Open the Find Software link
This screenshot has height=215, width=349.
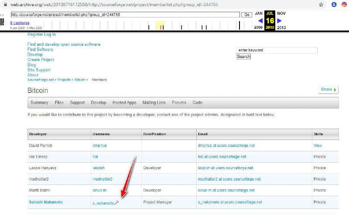pos(40,49)
